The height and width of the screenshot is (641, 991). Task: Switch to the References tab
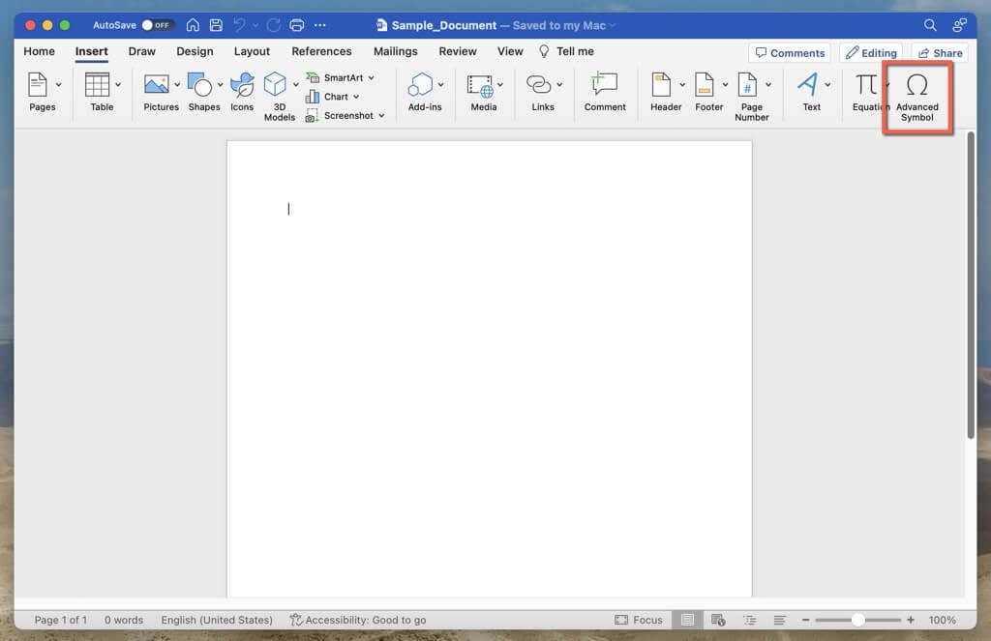click(321, 52)
